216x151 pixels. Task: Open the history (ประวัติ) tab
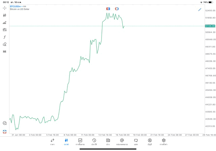point(94,142)
